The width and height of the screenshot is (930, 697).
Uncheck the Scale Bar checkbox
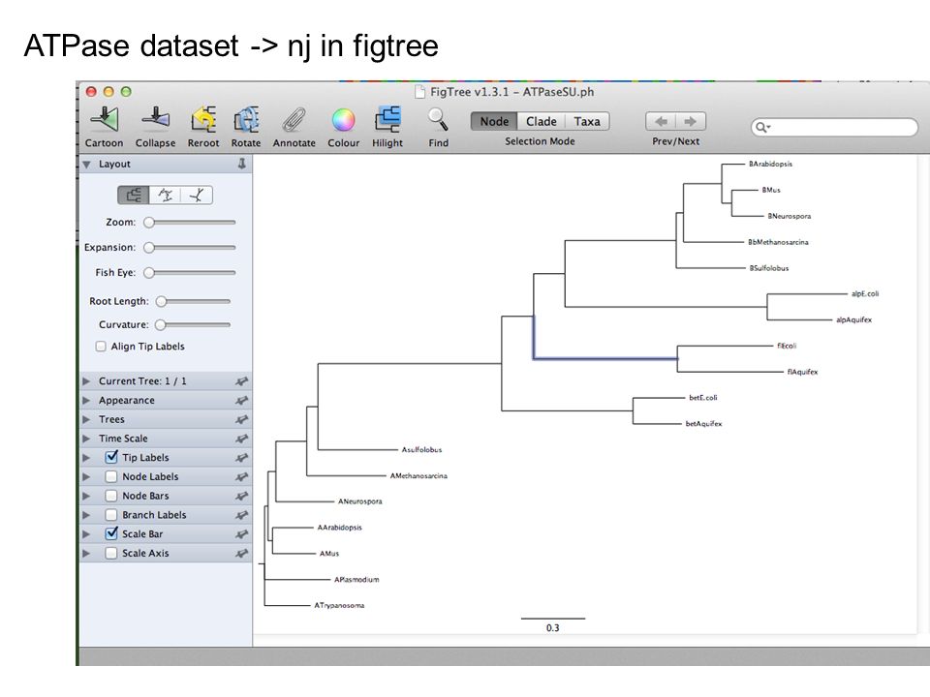point(110,533)
